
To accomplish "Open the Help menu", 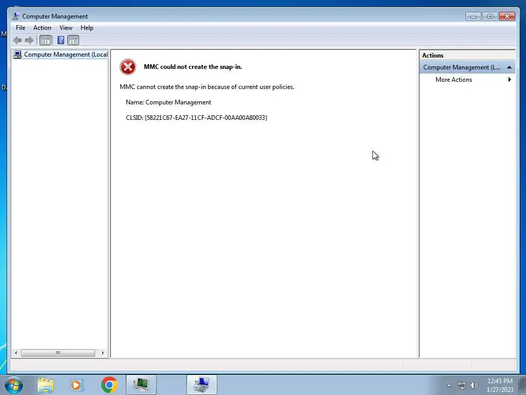I will 87,28.
